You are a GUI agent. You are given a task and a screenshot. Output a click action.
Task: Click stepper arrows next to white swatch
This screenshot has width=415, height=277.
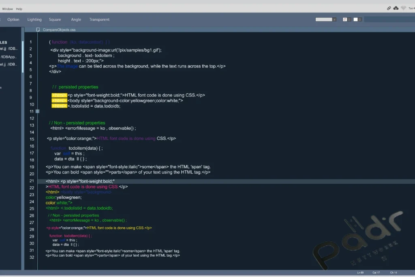360,19
